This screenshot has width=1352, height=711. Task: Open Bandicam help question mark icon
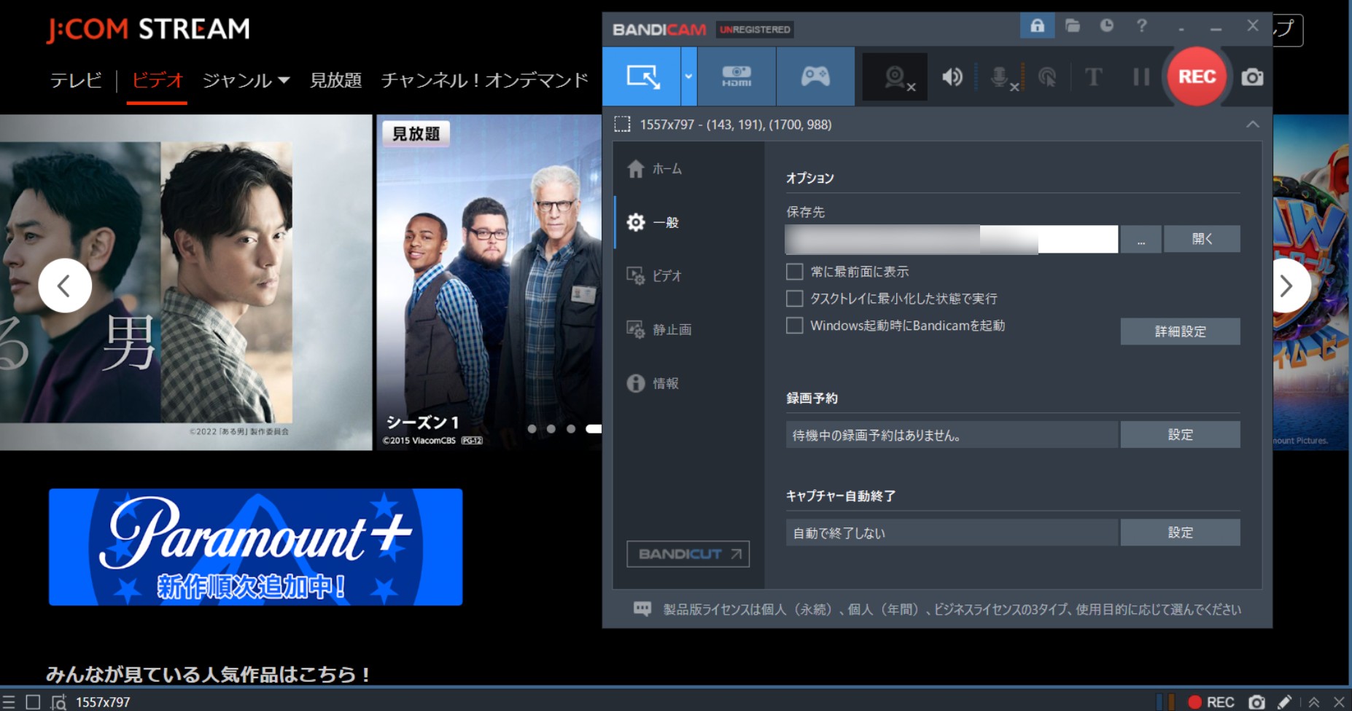pos(1141,26)
